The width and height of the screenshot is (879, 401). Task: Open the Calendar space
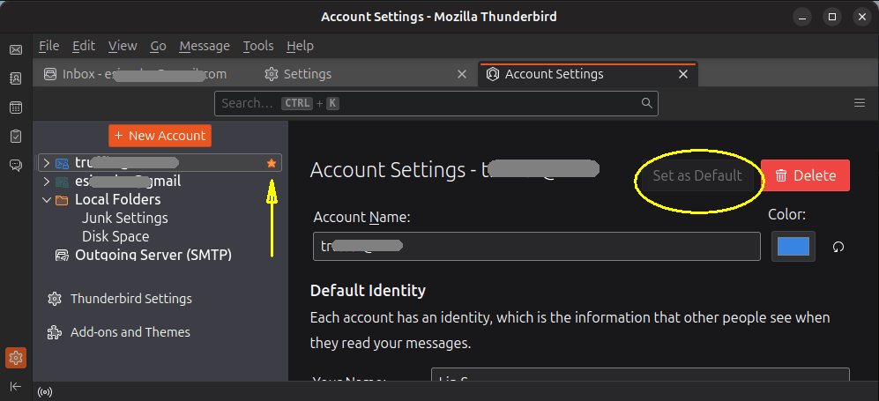(16, 108)
